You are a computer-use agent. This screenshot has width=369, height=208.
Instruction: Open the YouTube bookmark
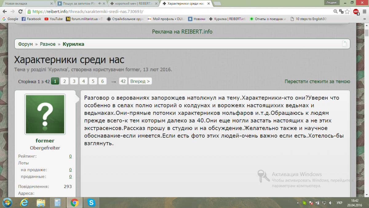click(x=54, y=19)
